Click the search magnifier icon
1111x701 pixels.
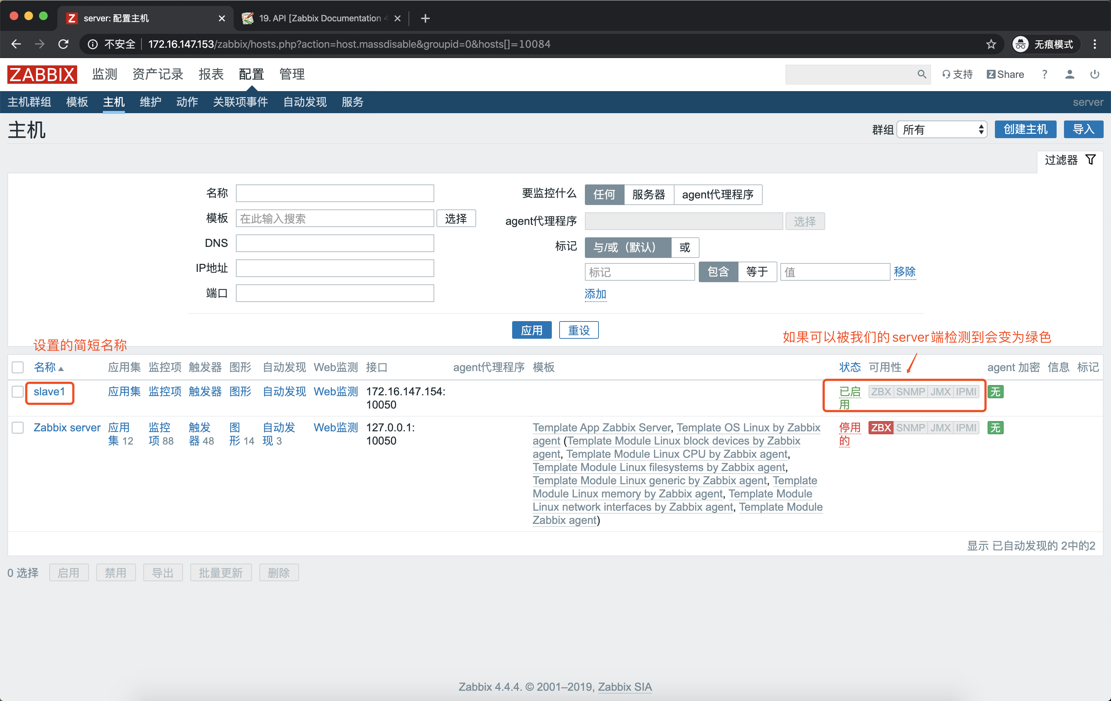(x=921, y=74)
